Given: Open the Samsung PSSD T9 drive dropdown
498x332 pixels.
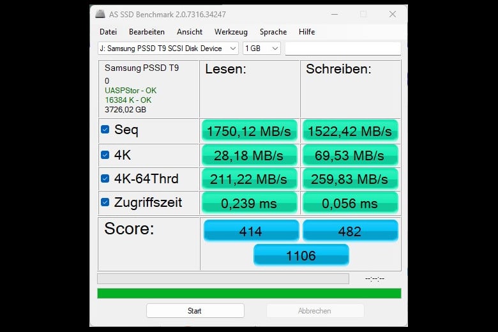Looking at the screenshot, I should click(168, 49).
